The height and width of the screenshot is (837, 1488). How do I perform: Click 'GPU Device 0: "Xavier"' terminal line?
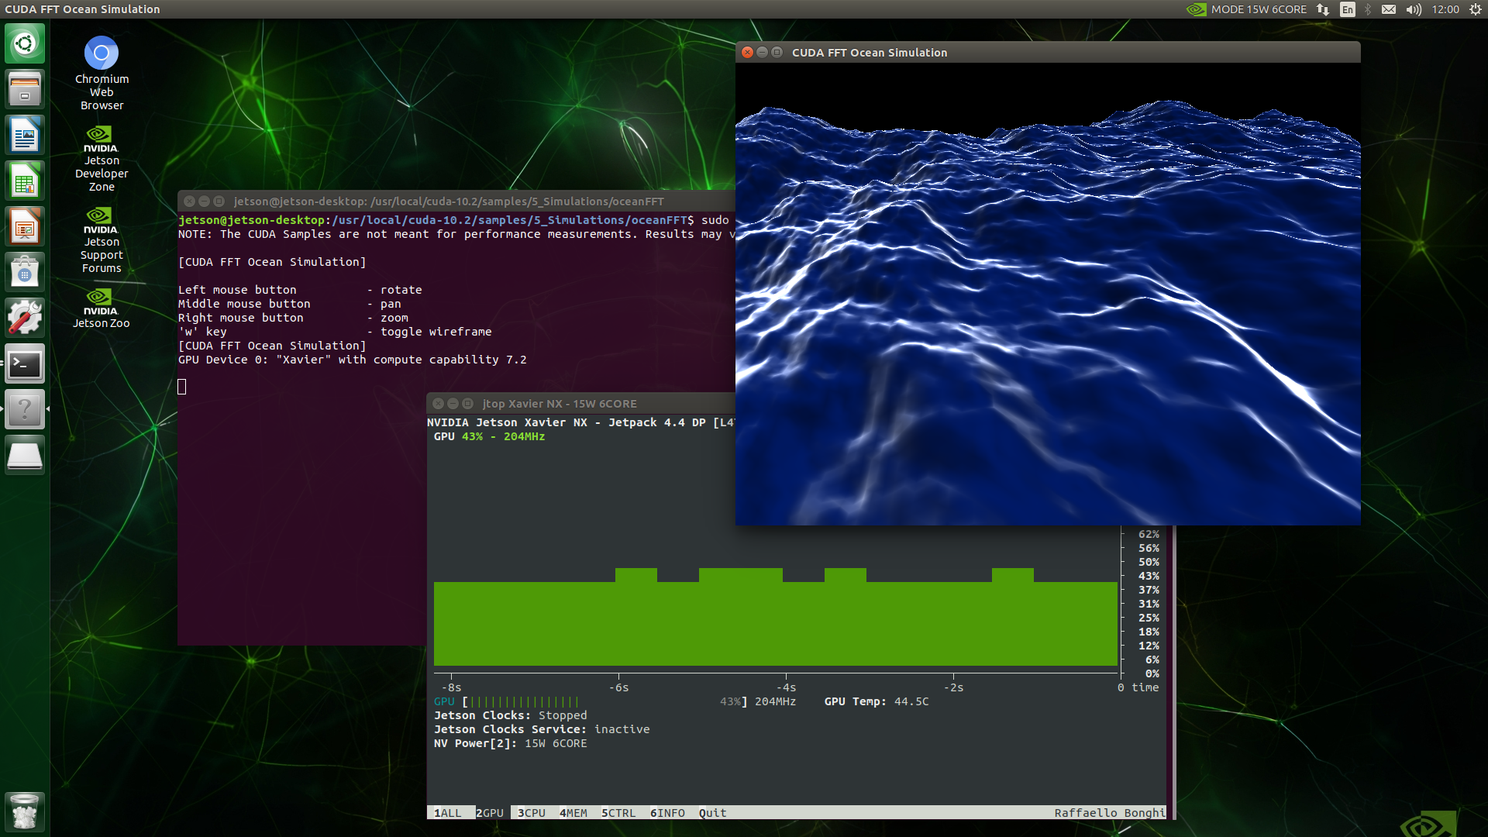[x=353, y=360]
